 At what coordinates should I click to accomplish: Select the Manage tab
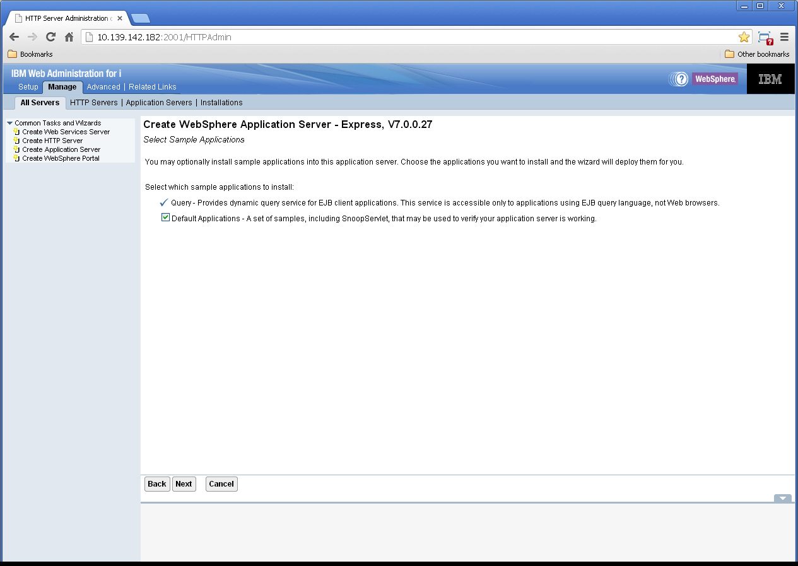[x=62, y=87]
